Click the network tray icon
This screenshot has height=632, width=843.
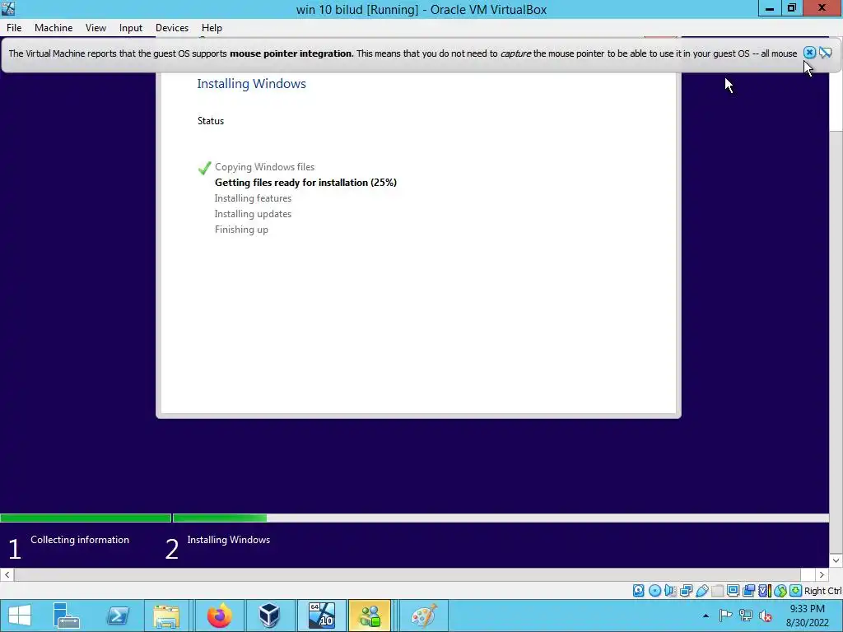[745, 616]
